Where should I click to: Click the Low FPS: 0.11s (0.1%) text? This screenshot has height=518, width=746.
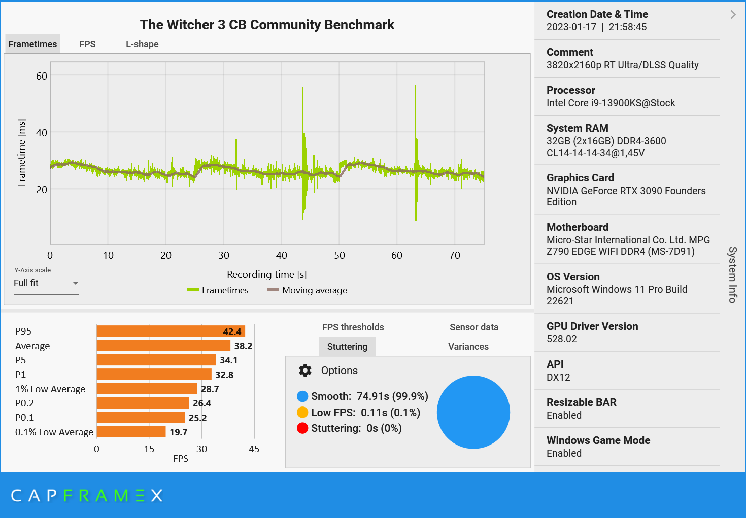366,413
